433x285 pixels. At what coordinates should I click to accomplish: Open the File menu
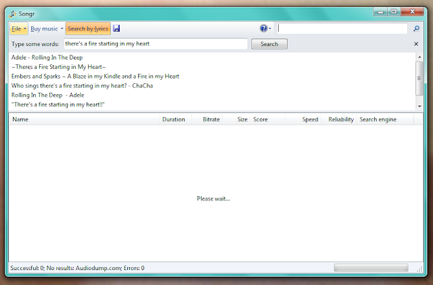click(x=19, y=28)
